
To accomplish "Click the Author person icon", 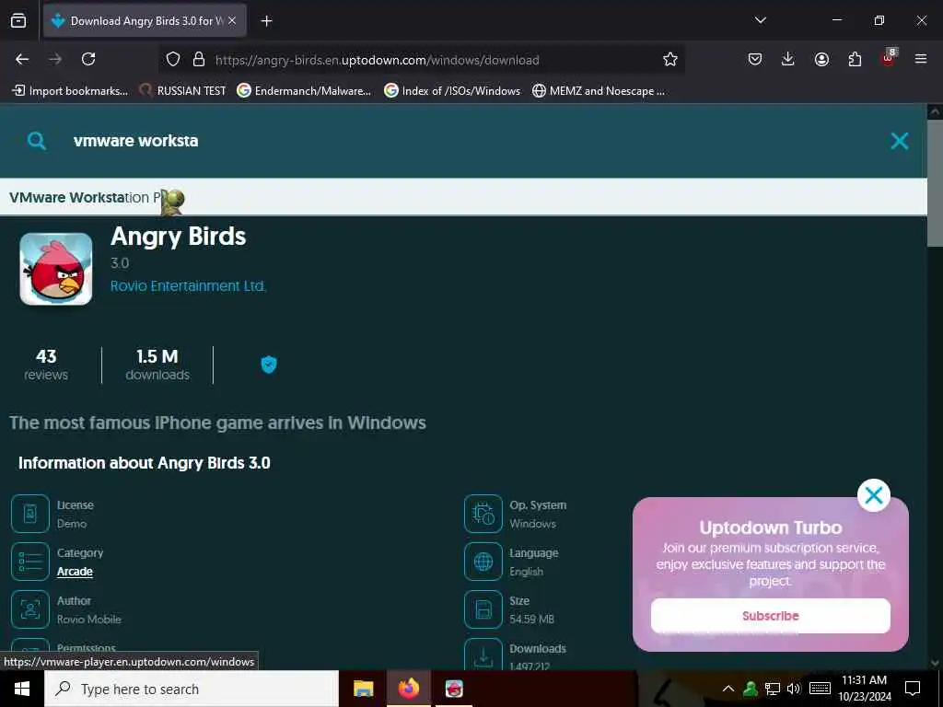I will point(30,609).
